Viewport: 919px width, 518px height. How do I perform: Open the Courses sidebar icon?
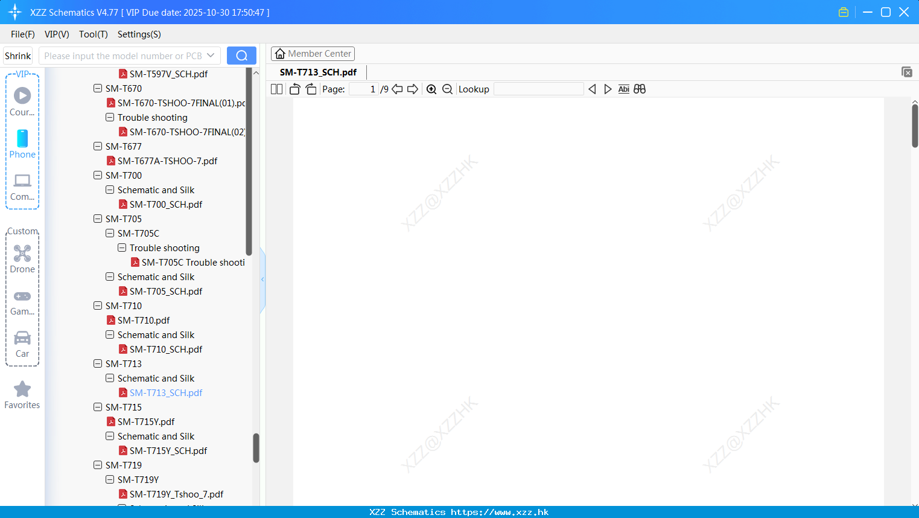click(x=22, y=101)
